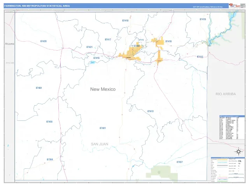Select ZIP code label 87416
Screen dimensions: 249x187
point(96,58)
